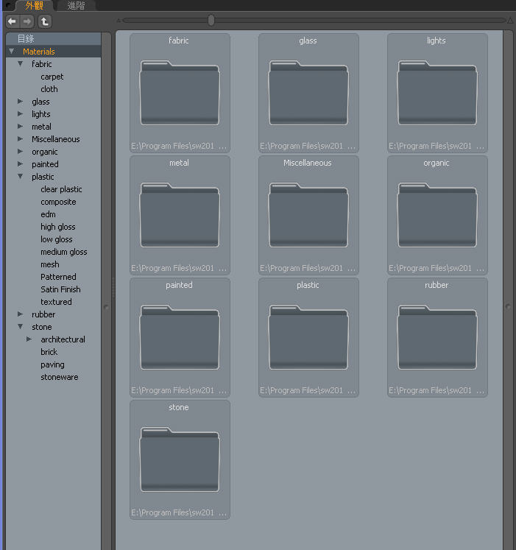This screenshot has width=516, height=550.
Task: Select edm in the tree
Action: pyautogui.click(x=48, y=214)
